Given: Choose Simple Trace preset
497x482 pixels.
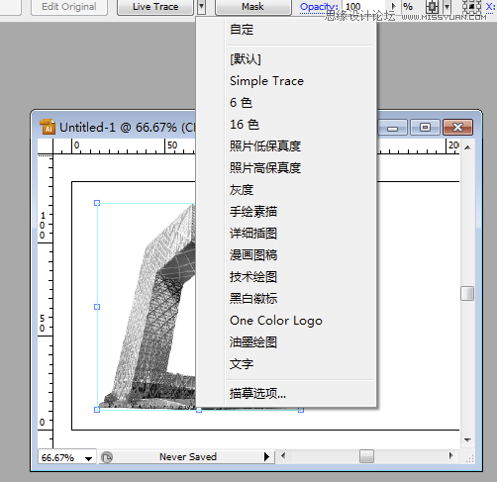Looking at the screenshot, I should point(286,81).
